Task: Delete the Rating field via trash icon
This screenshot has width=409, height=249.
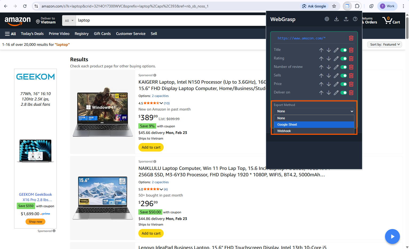Action: coord(351,58)
